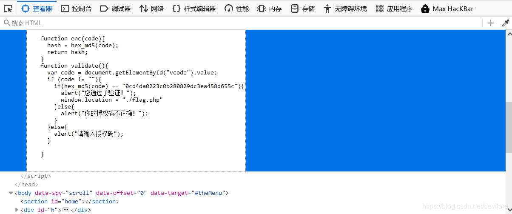Switch to the 控制台 console tab
Image resolution: width=512 pixels, height=214 pixels.
tap(76, 9)
